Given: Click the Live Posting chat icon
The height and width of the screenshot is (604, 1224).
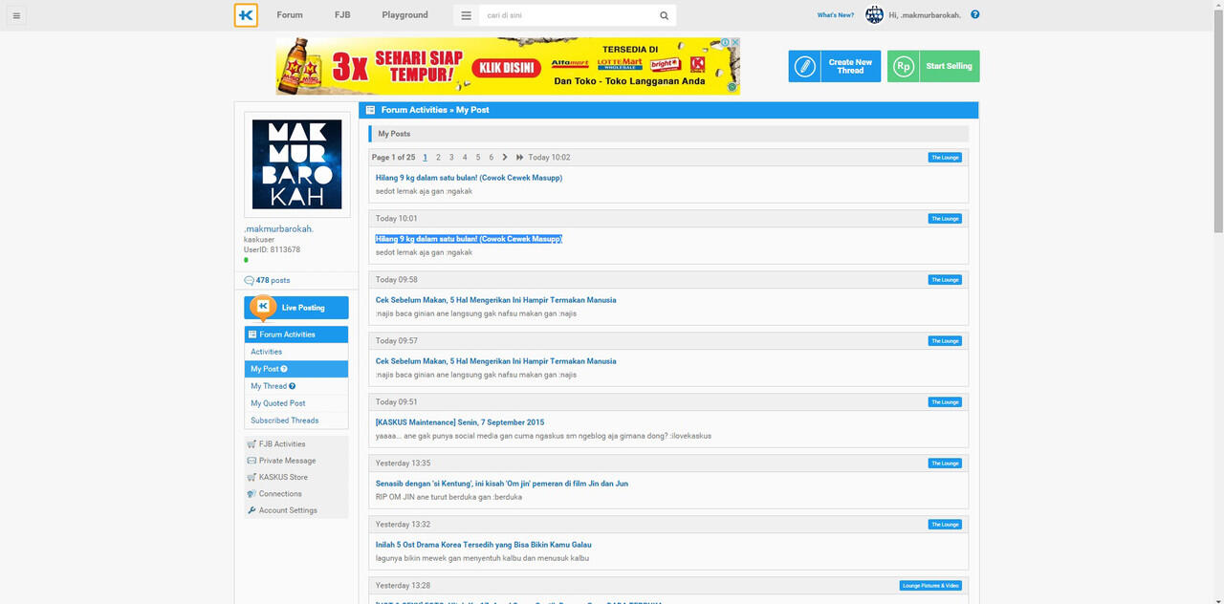Looking at the screenshot, I should 262,307.
